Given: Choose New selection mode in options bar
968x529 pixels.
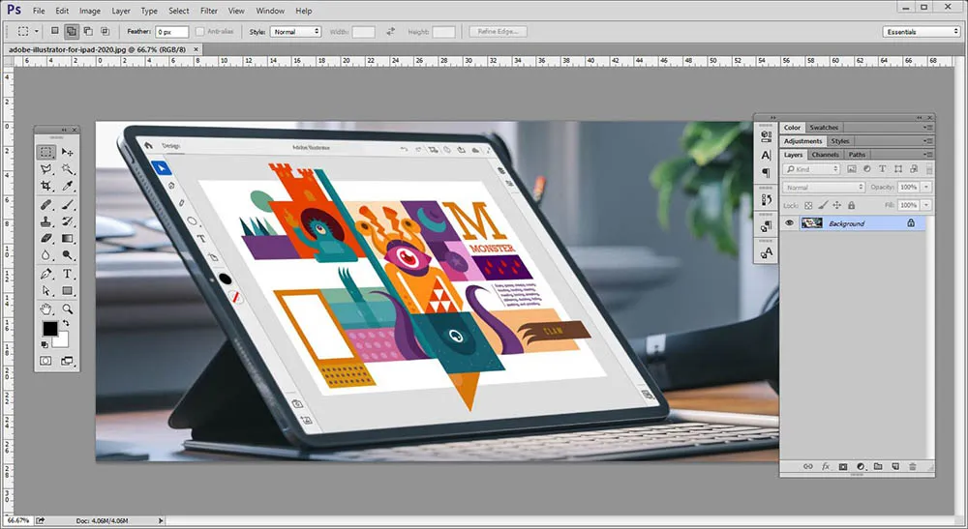Looking at the screenshot, I should click(55, 31).
